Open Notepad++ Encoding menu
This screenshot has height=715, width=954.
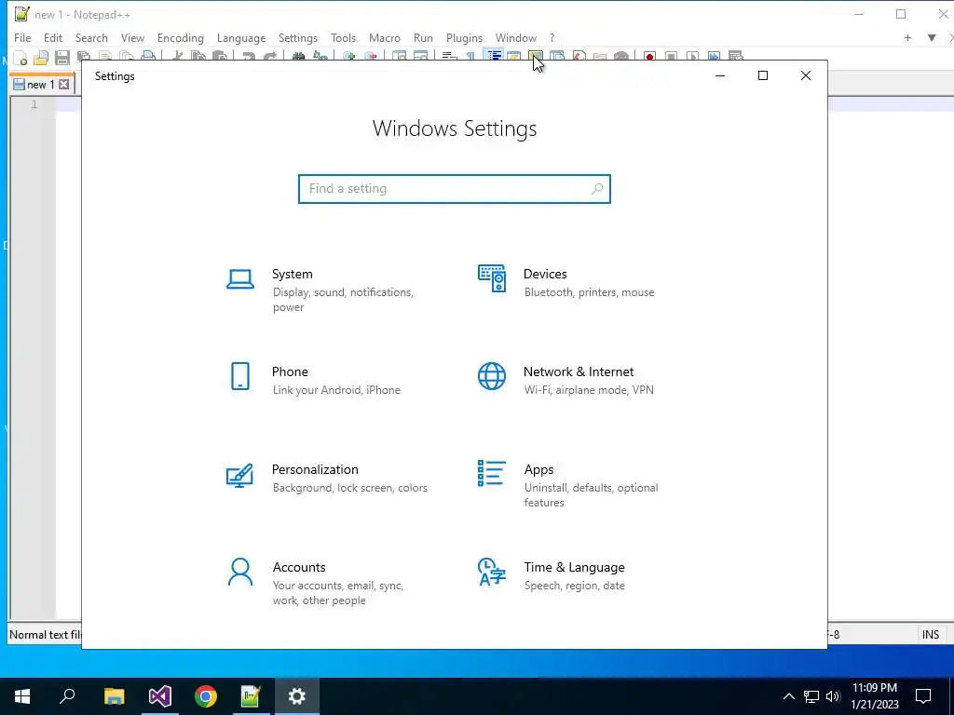click(x=180, y=37)
